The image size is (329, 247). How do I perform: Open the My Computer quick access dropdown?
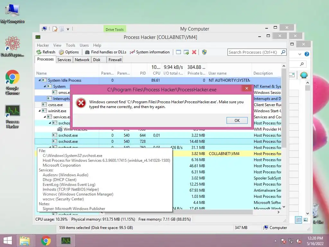coord(68,29)
